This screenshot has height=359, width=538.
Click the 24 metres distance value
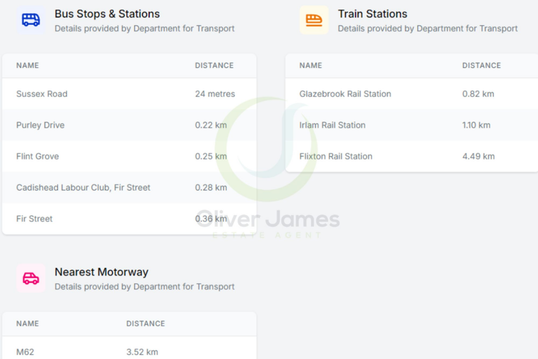[x=215, y=94]
